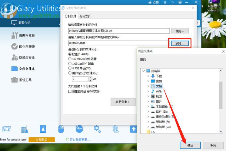Screen dimensions: 226x151
Task: Click folder tree scrollbar down arrow
Action: pyautogui.click(x=221, y=131)
